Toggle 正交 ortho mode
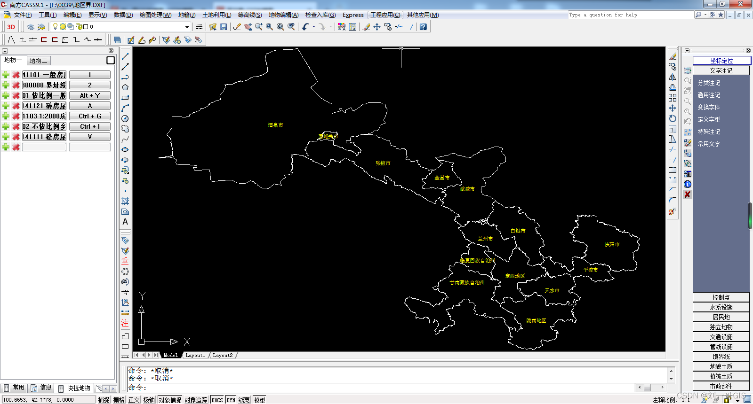Image resolution: width=753 pixels, height=404 pixels. (x=134, y=400)
